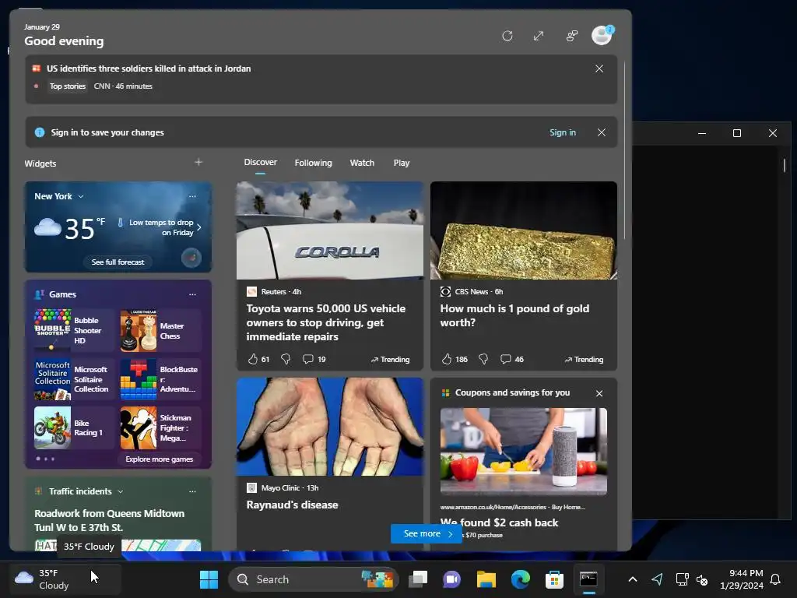Open the Watch tab

pos(362,163)
